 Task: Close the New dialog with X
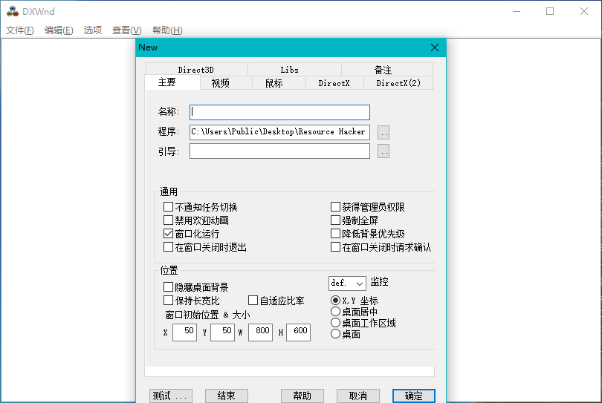[x=435, y=47]
